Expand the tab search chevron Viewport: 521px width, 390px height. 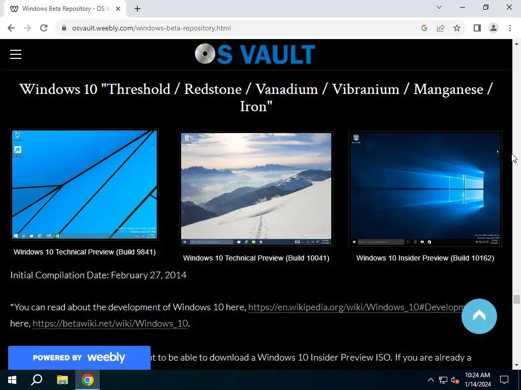point(439,7)
